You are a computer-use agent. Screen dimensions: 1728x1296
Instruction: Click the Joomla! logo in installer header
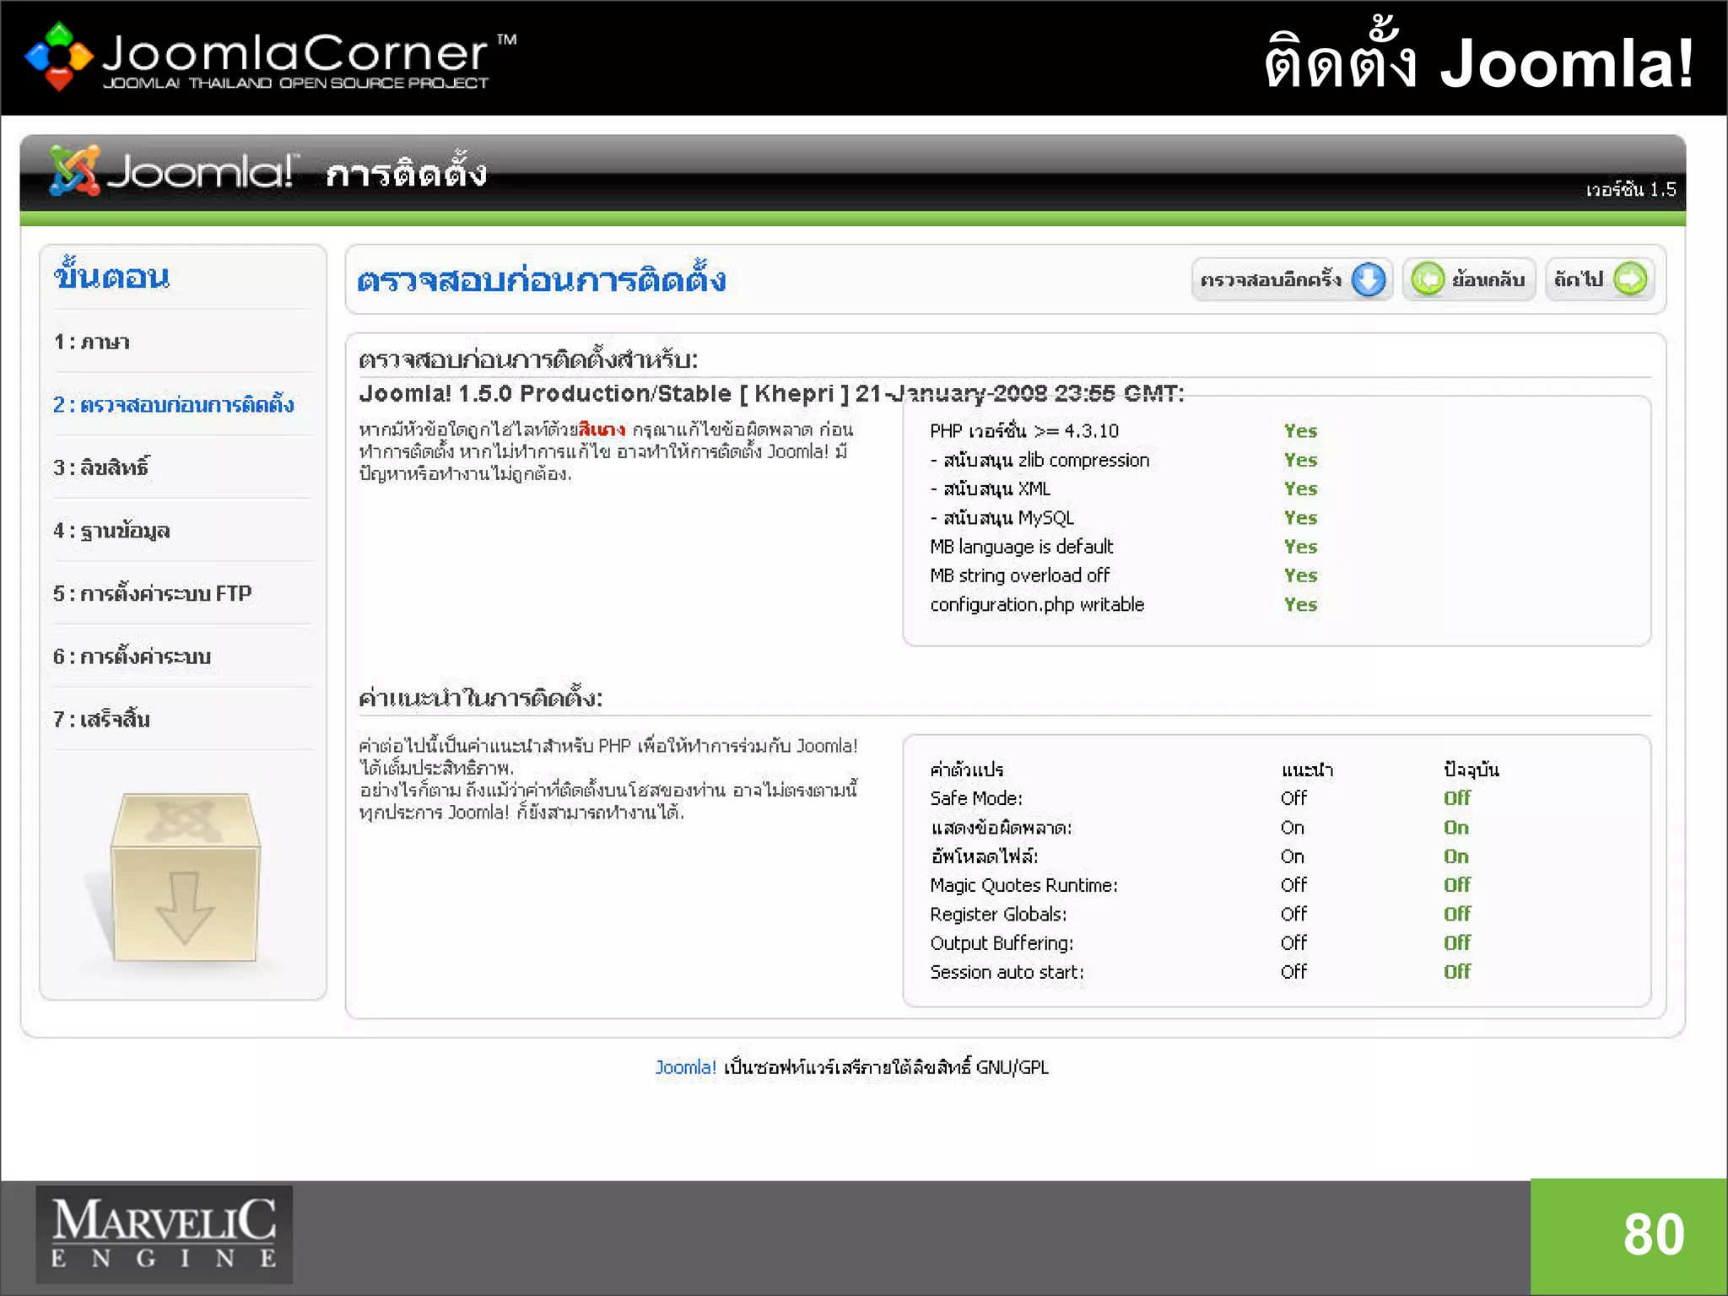pyautogui.click(x=172, y=171)
